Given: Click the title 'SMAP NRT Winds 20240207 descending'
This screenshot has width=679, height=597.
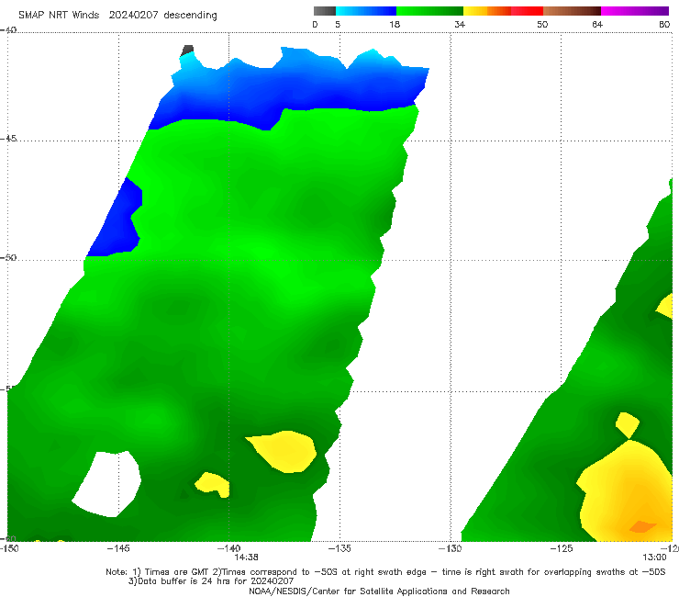Looking at the screenshot, I should (x=117, y=16).
